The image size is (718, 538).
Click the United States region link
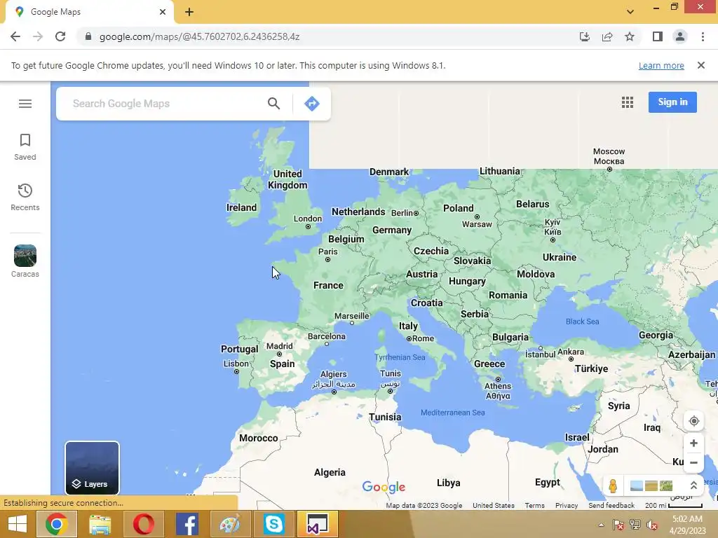[x=494, y=506]
